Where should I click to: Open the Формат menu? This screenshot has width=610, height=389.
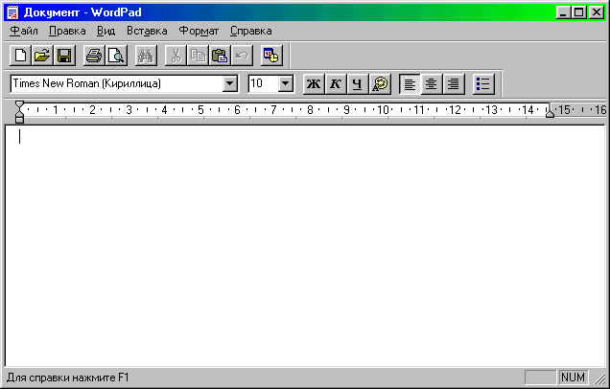pos(199,31)
